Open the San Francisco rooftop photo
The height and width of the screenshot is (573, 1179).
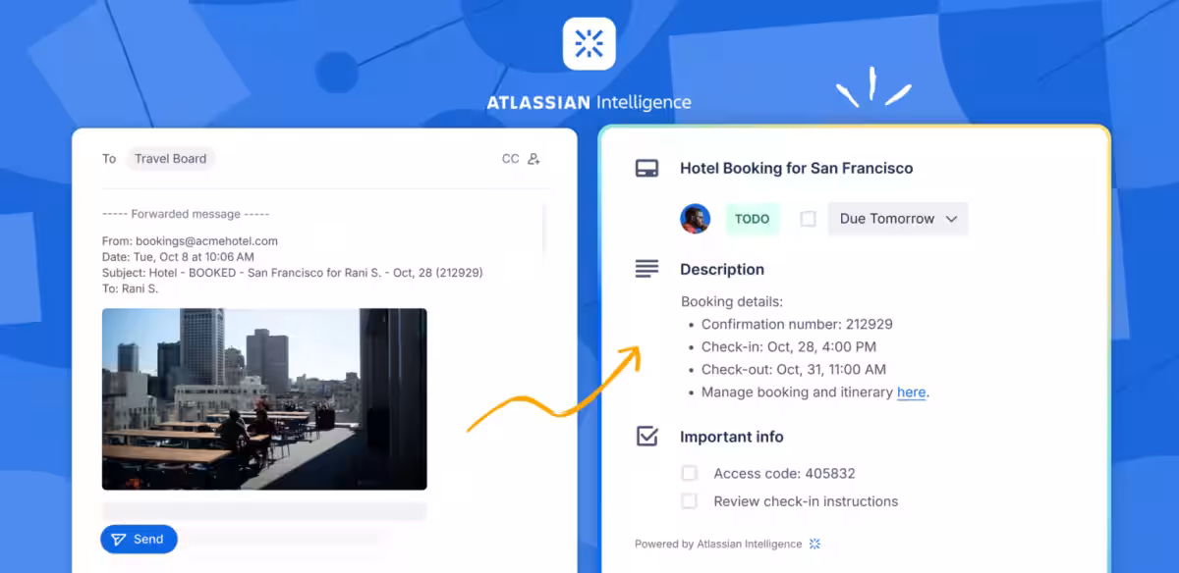[264, 398]
